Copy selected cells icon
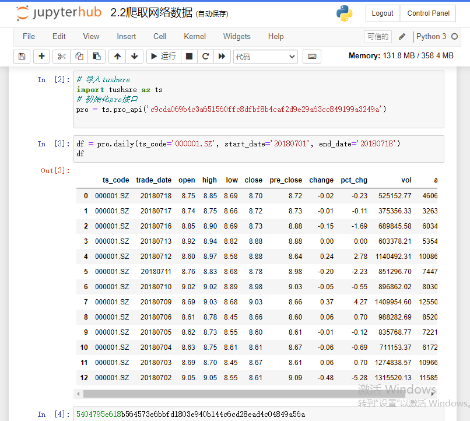Viewport: 470px width, 421px height. [x=79, y=57]
